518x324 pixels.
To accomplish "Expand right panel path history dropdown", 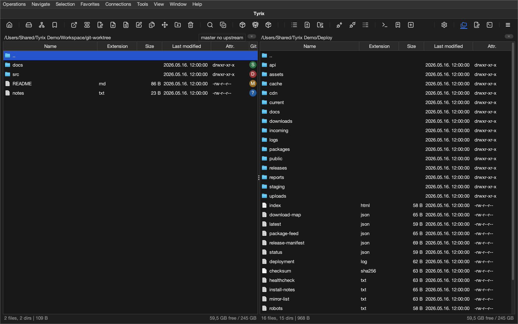I will point(509,36).
